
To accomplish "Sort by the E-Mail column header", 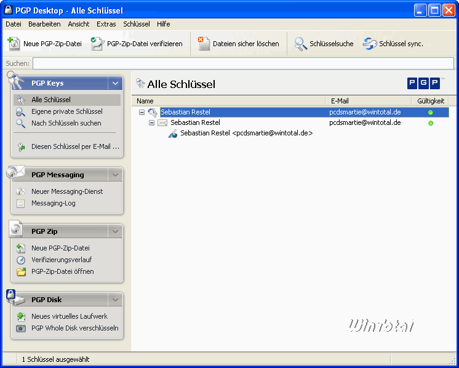I will (x=369, y=101).
